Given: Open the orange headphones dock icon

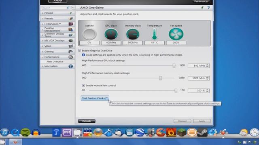Looking at the screenshot, I should click(x=36, y=133).
